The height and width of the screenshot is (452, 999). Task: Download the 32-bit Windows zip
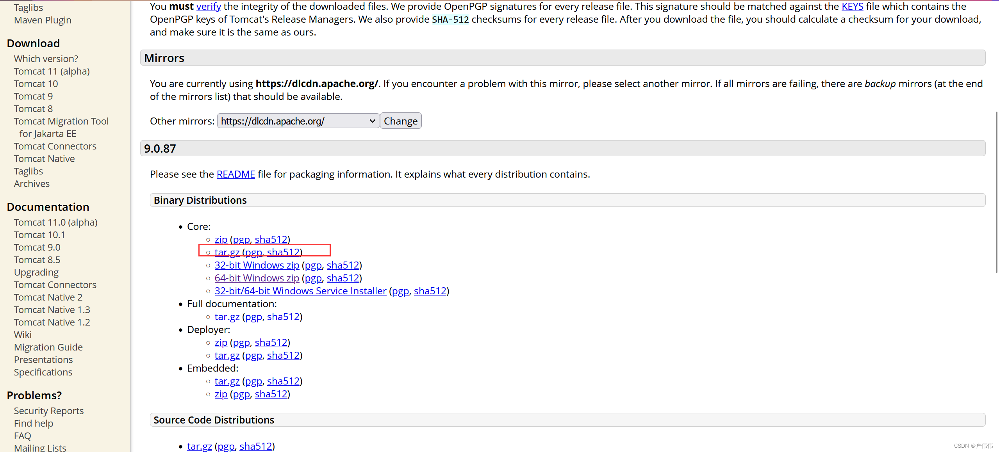[x=257, y=265]
